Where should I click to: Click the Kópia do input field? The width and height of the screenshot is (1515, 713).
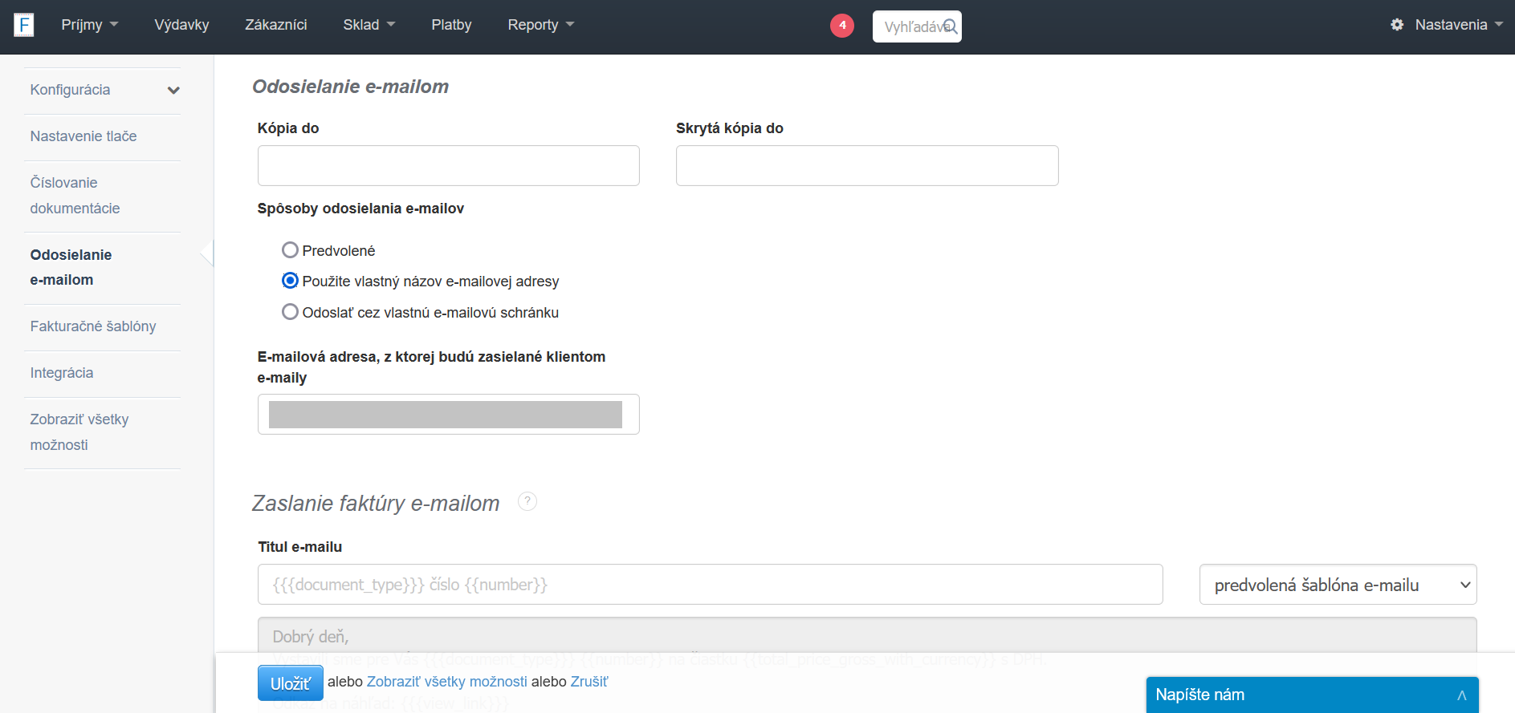pos(448,165)
